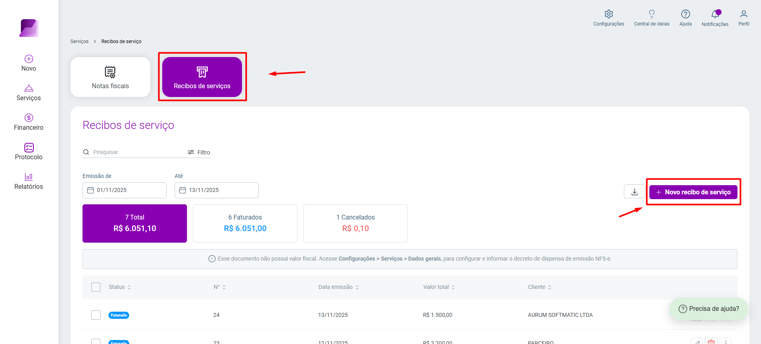
Task: Open the Emissão de date picker
Action: 124,190
